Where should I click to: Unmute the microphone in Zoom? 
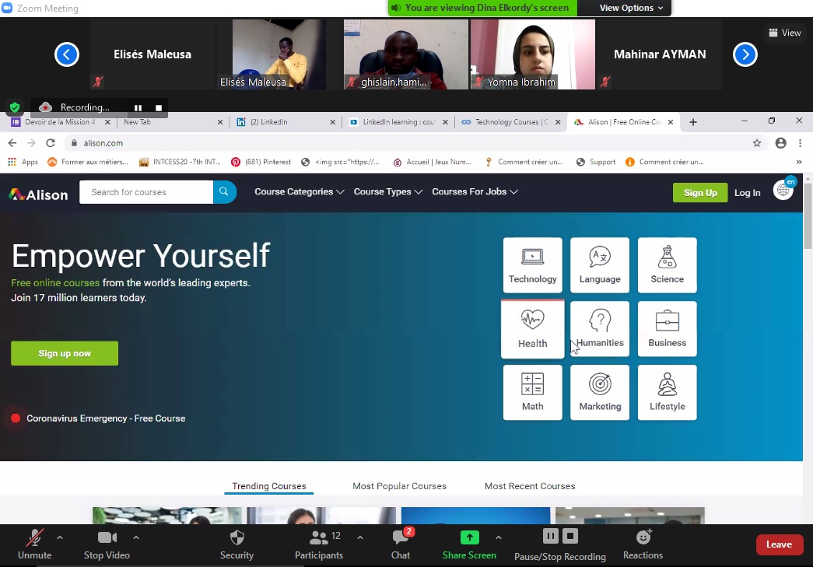[x=34, y=544]
